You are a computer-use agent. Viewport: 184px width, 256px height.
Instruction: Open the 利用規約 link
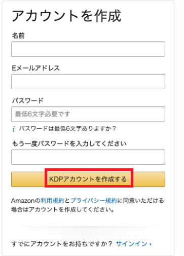(52, 201)
